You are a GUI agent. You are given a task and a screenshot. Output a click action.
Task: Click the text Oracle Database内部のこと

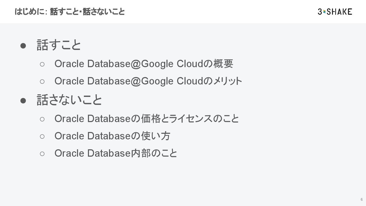(x=116, y=153)
